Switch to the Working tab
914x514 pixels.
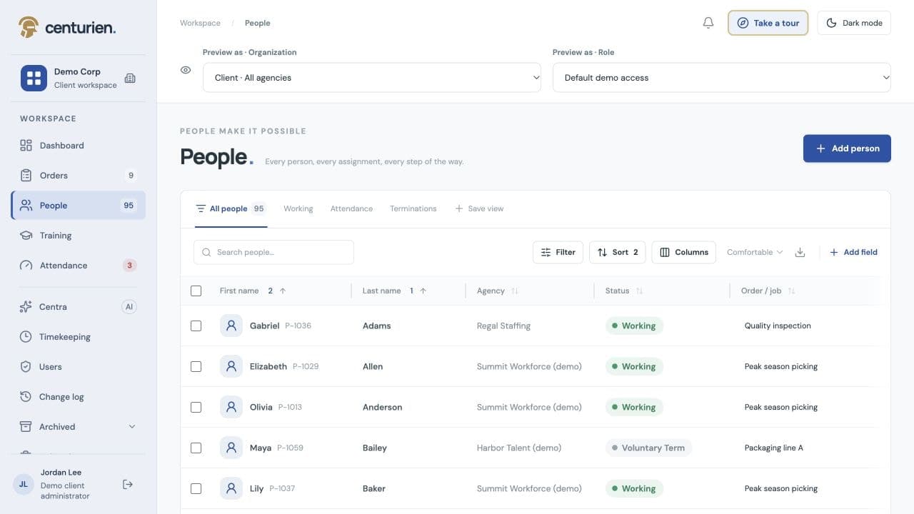298,208
